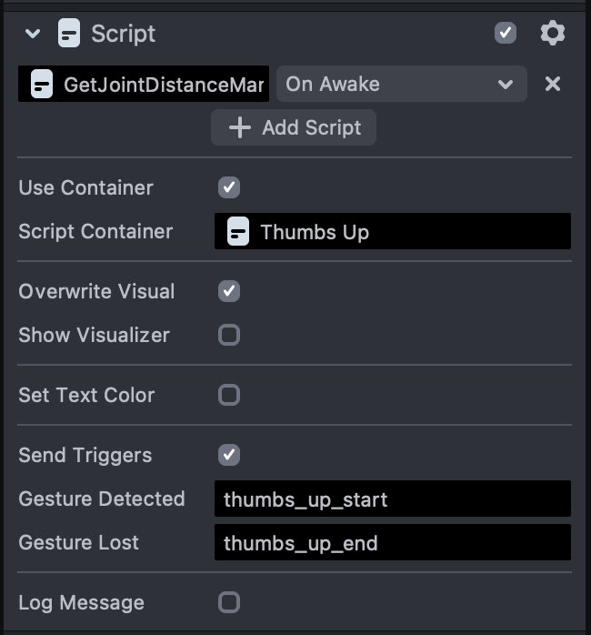Viewport: 591px width, 635px height.
Task: Enable the Show Visualizer checkbox
Action: [229, 335]
